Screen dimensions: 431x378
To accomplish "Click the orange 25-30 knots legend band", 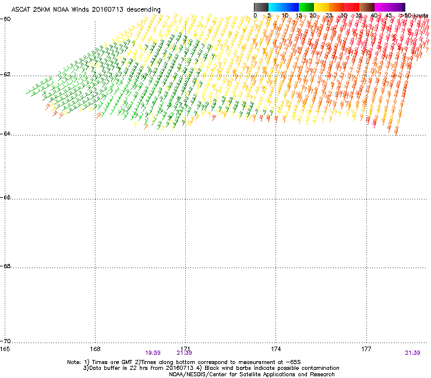I will point(337,7).
